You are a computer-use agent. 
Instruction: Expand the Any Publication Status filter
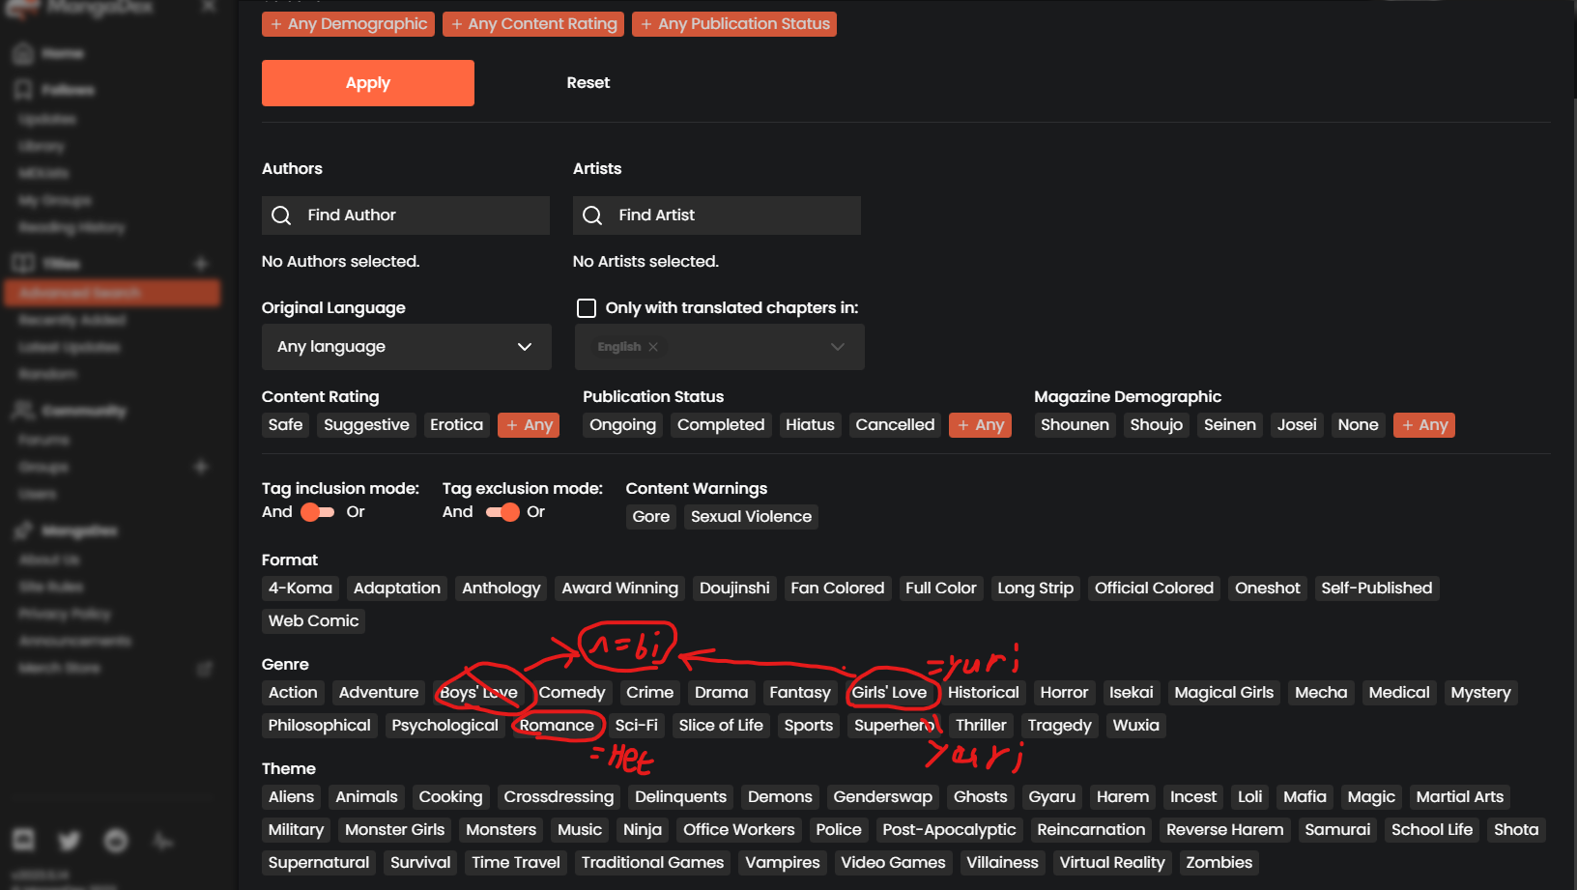click(734, 24)
